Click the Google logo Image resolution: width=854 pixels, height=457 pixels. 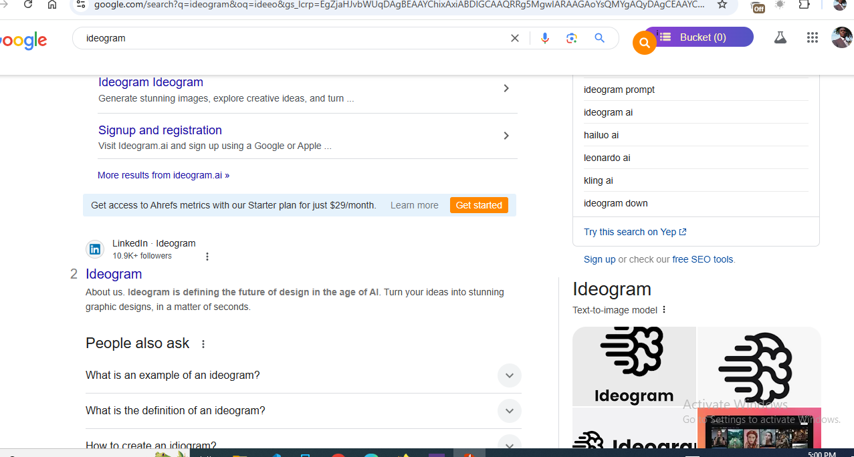click(x=23, y=41)
